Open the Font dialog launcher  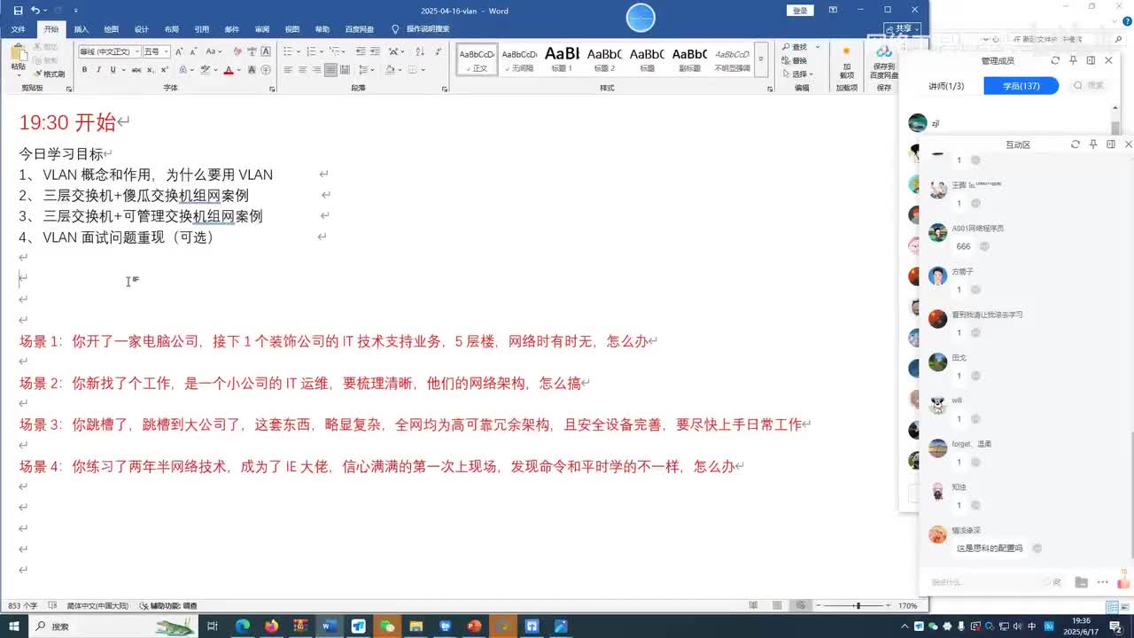272,89
